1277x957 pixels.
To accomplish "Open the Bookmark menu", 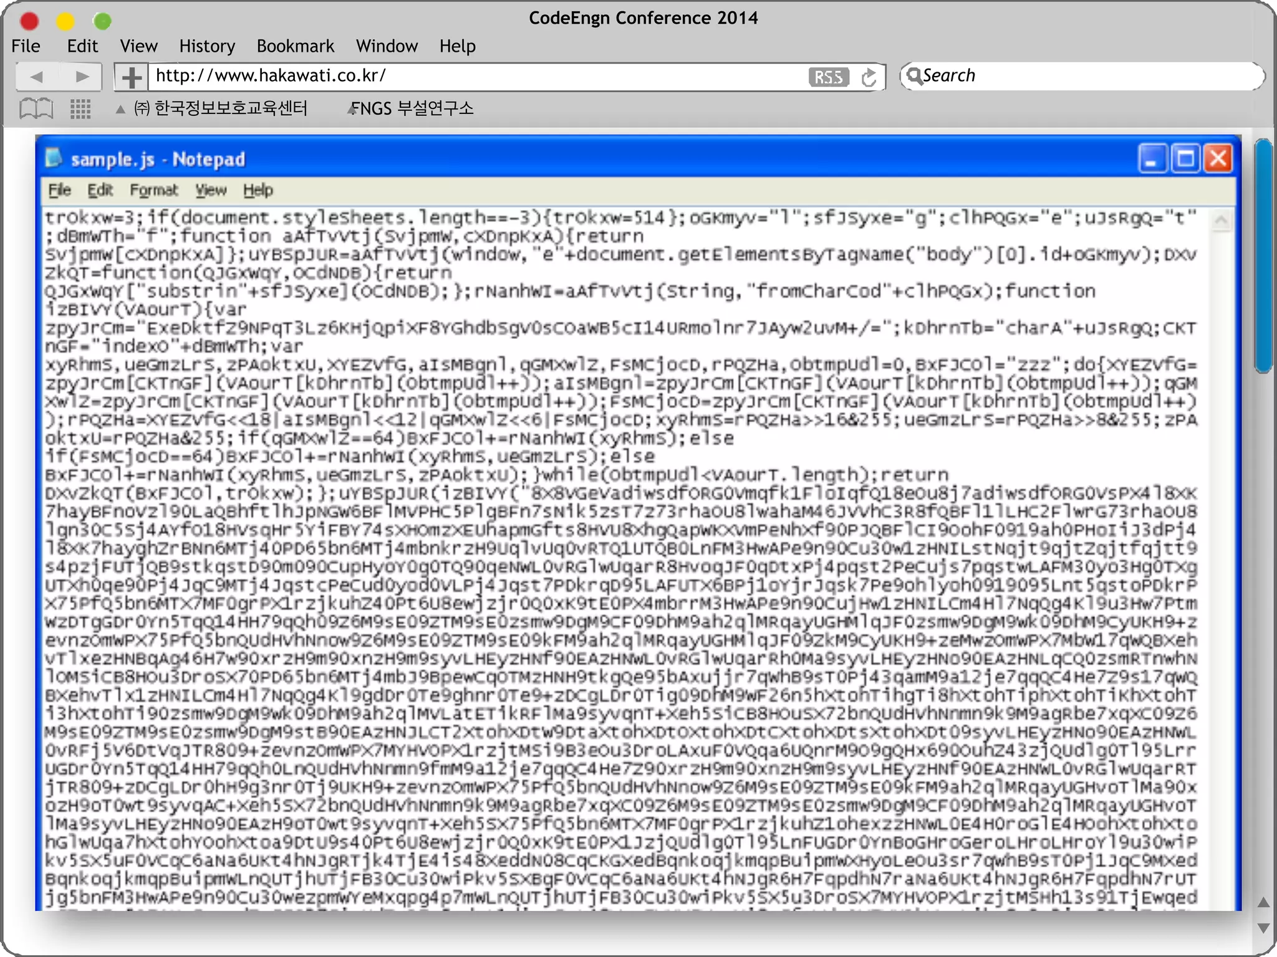I will 296,46.
